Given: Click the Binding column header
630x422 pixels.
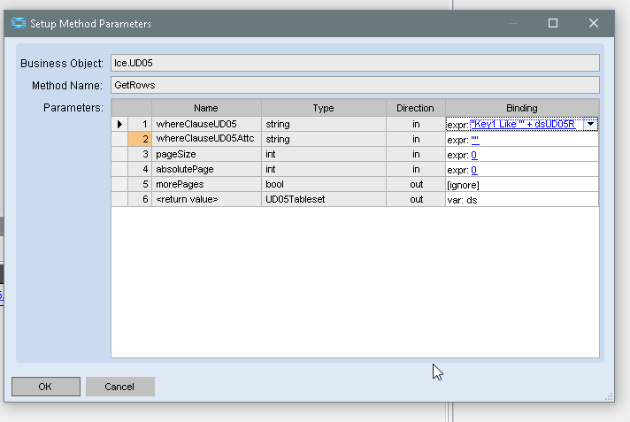Looking at the screenshot, I should click(x=521, y=108).
